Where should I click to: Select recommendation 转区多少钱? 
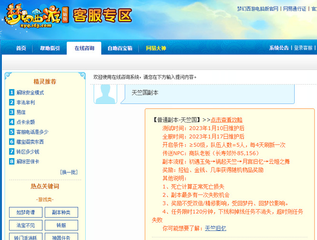coord(28,151)
